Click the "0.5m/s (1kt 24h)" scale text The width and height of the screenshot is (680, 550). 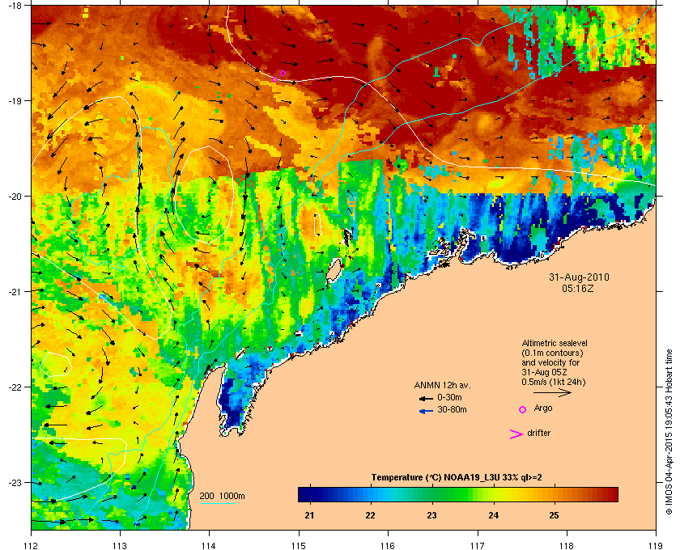554,382
